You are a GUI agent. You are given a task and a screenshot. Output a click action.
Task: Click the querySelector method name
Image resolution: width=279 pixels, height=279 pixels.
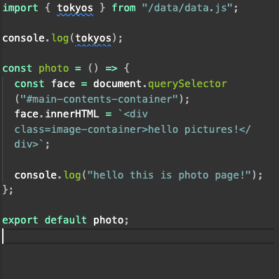pos(188,84)
